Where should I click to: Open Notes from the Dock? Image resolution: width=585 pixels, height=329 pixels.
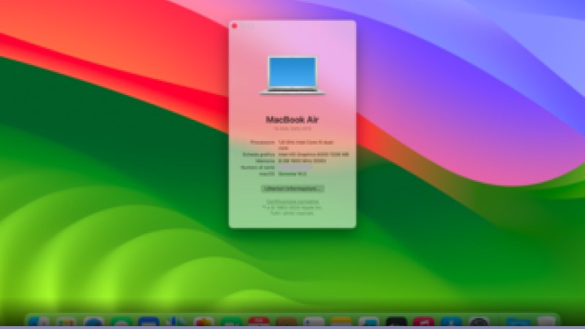click(341, 322)
